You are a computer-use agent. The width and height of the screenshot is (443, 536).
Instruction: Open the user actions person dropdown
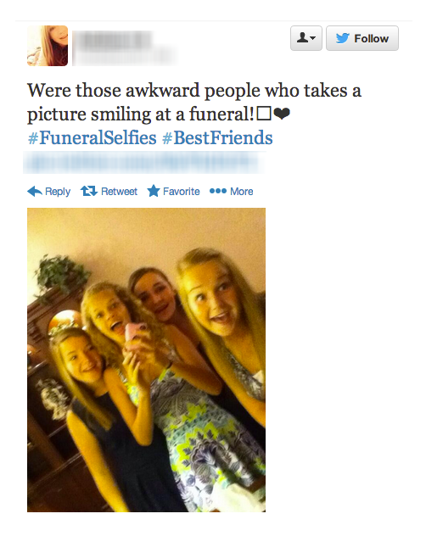click(306, 38)
